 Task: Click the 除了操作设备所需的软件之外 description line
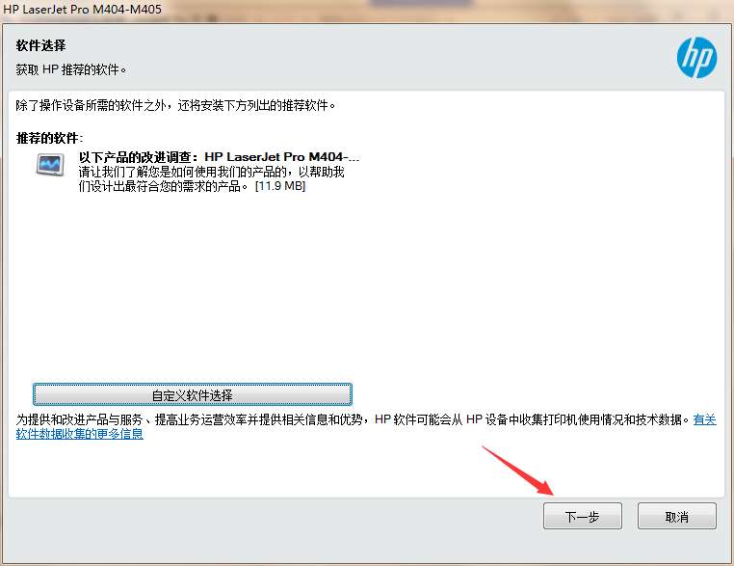pos(175,105)
